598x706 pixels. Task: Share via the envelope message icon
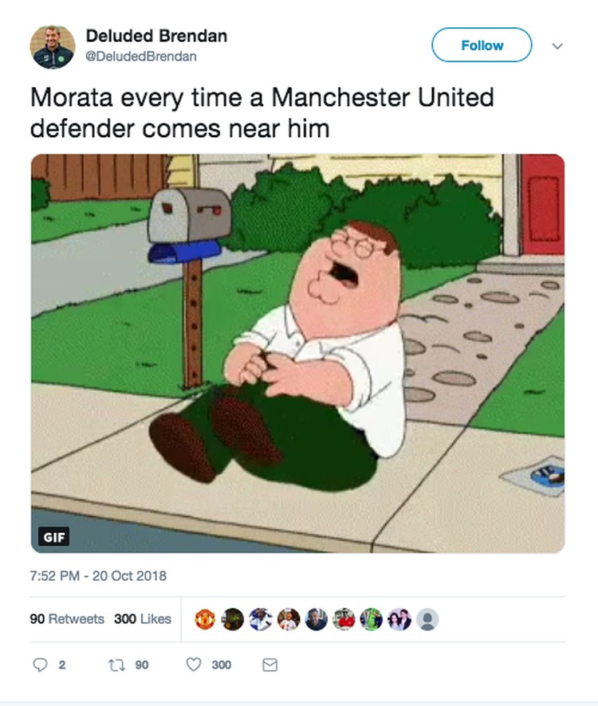(270, 665)
